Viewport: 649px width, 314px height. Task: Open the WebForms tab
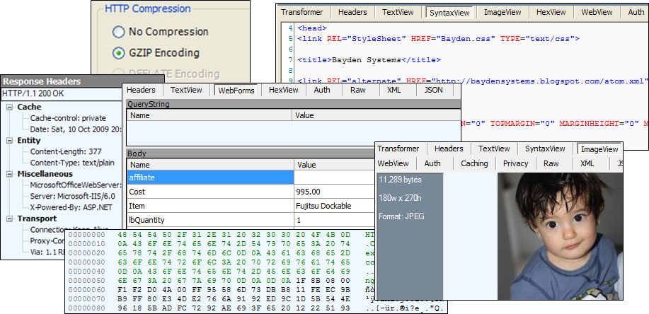(x=236, y=91)
